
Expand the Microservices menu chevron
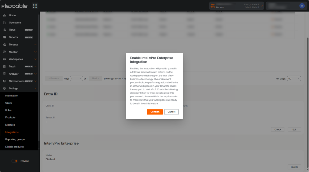(35, 81)
